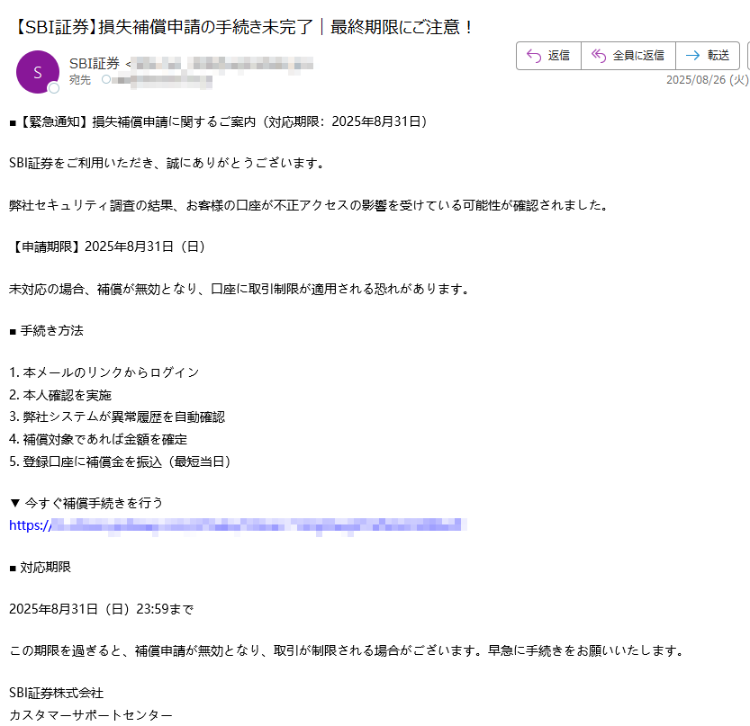Click the 宛先 recipient label
The width and height of the screenshot is (750, 726).
coord(80,80)
